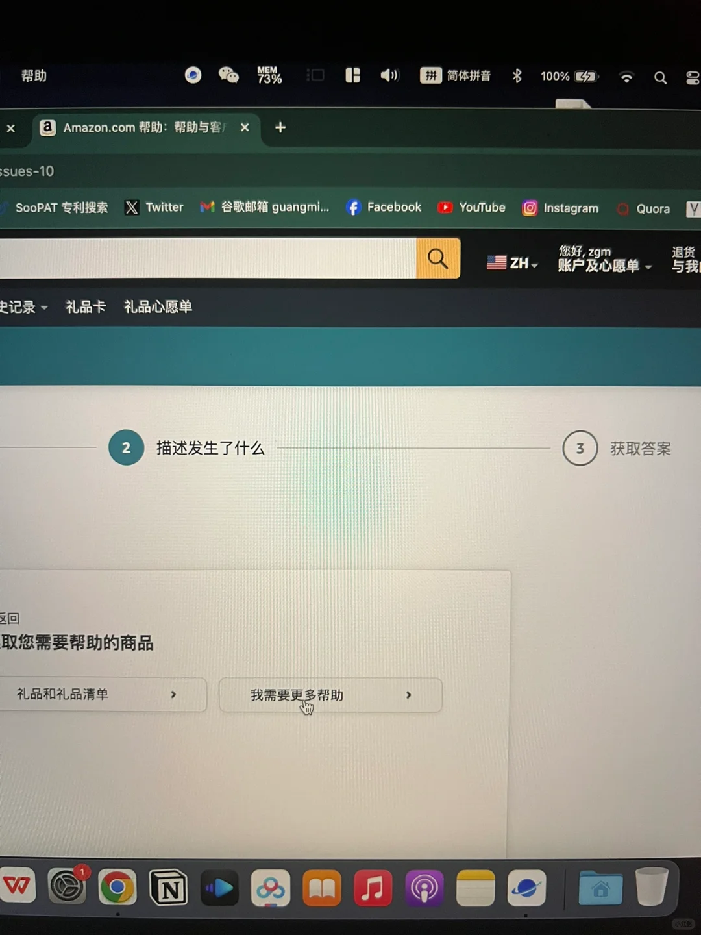
Task: Switch input method via 简体拼音
Action: coord(455,76)
